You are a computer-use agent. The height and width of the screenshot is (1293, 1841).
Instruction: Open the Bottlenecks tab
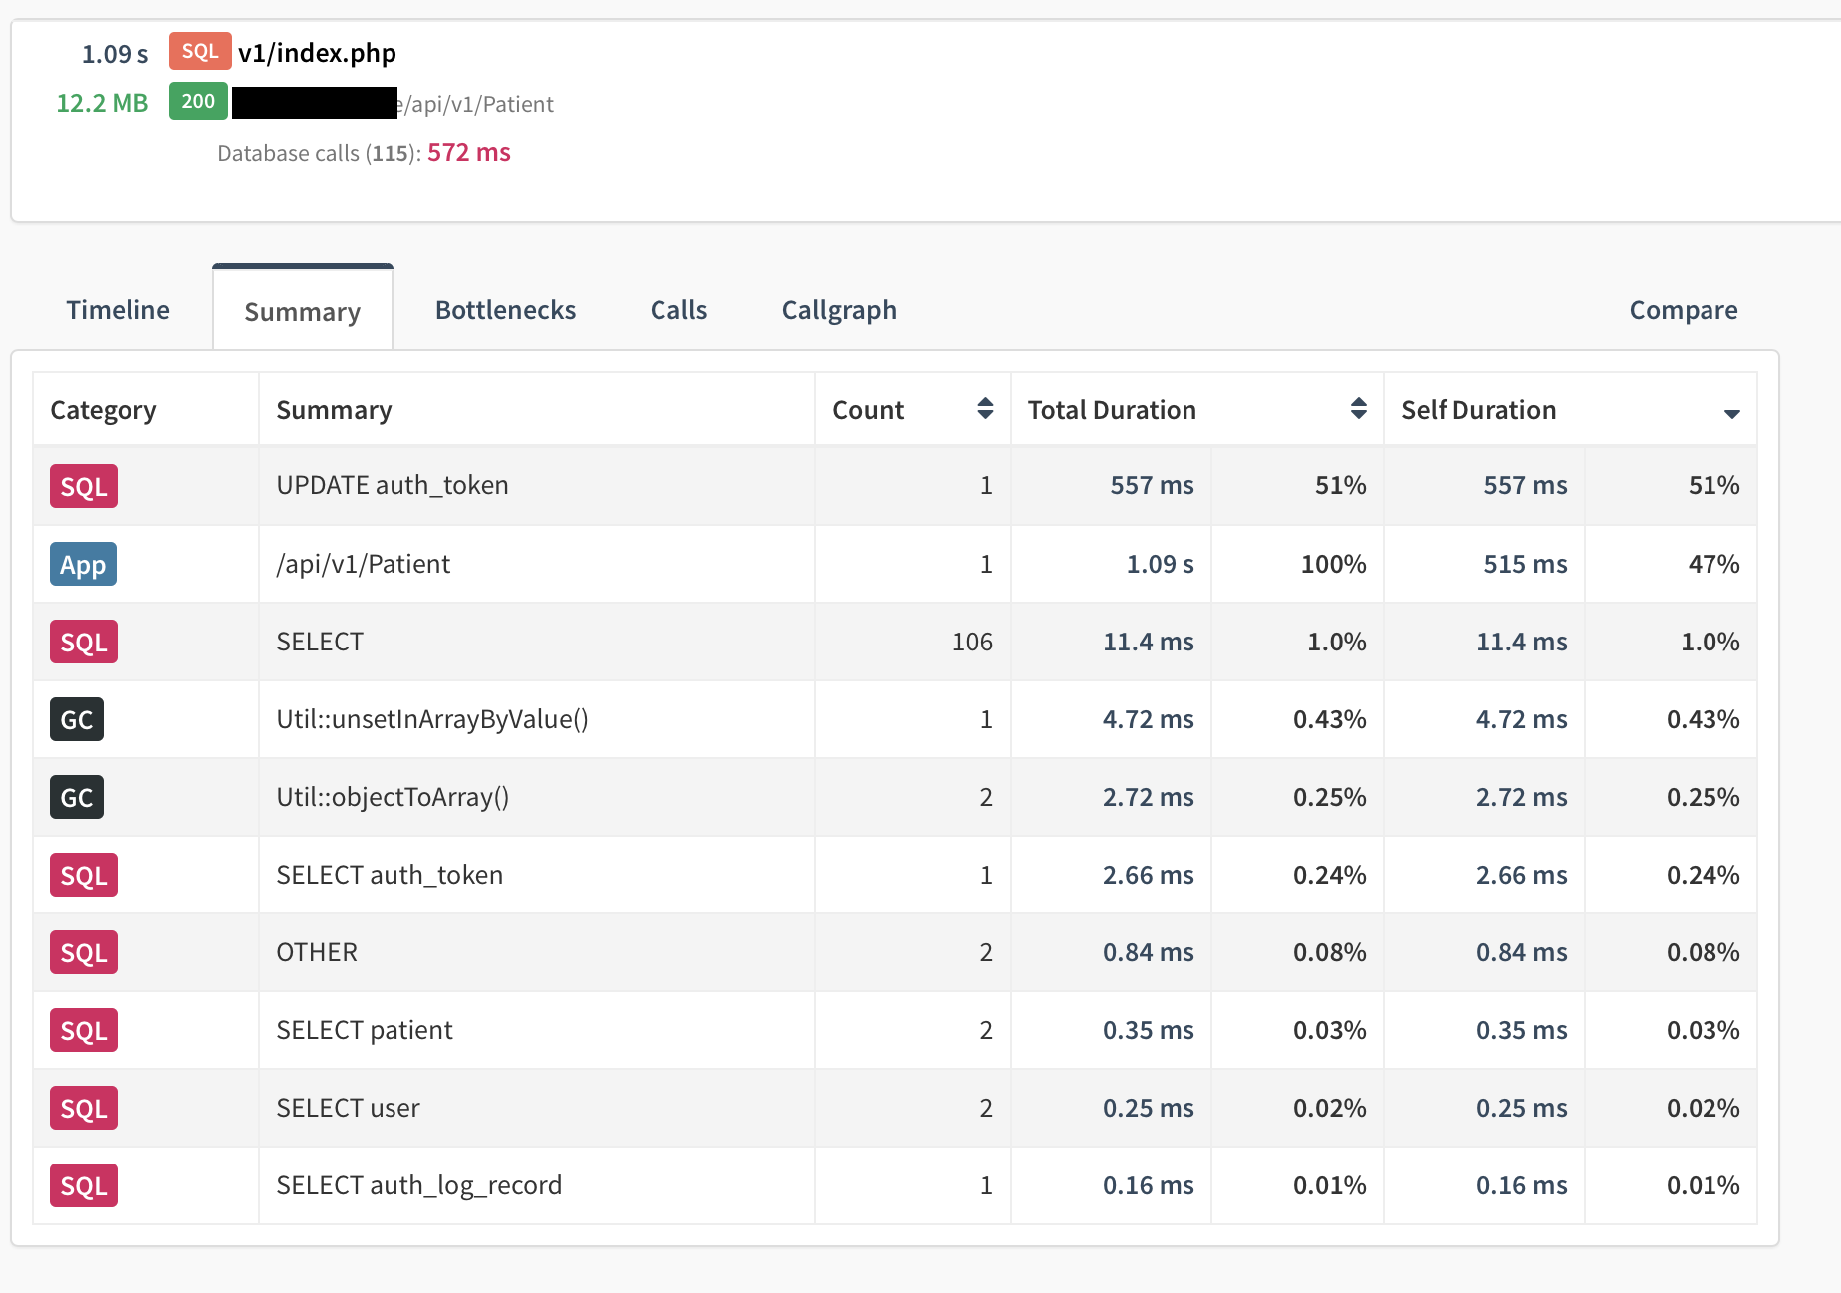point(505,310)
